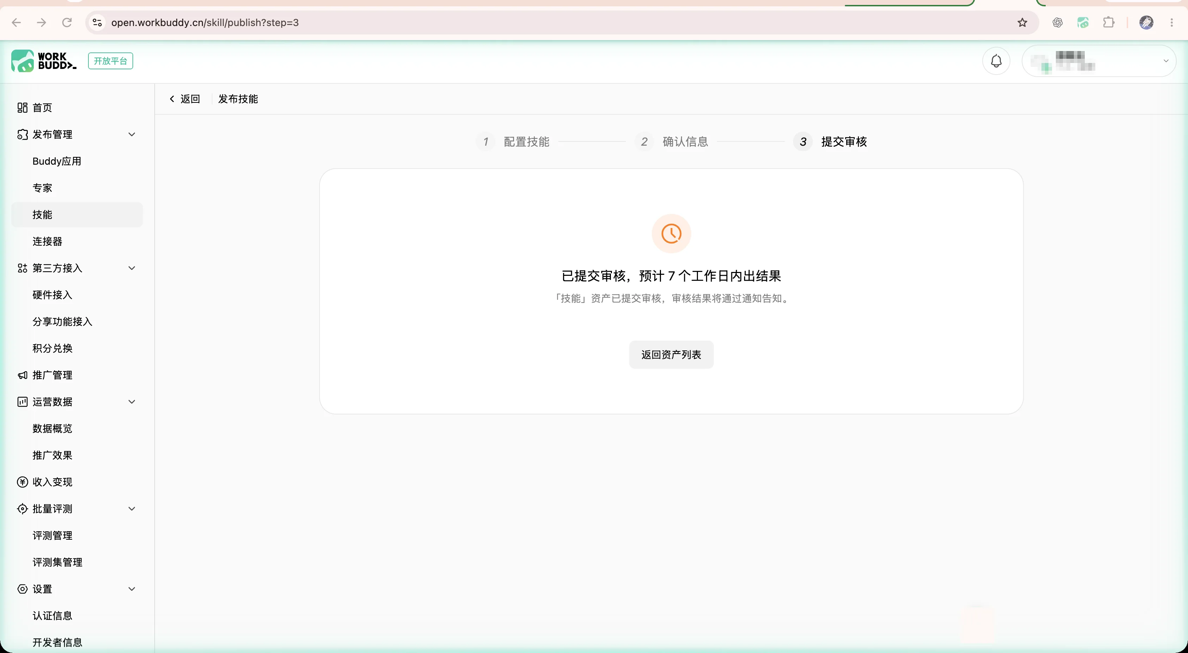Click the orange clock pending-review icon
The height and width of the screenshot is (653, 1188).
671,234
